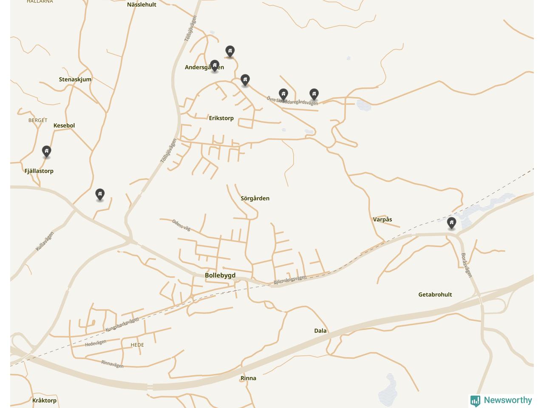Select the Getabrohult place label
Screen dimensions: 544x408
(x=435, y=295)
